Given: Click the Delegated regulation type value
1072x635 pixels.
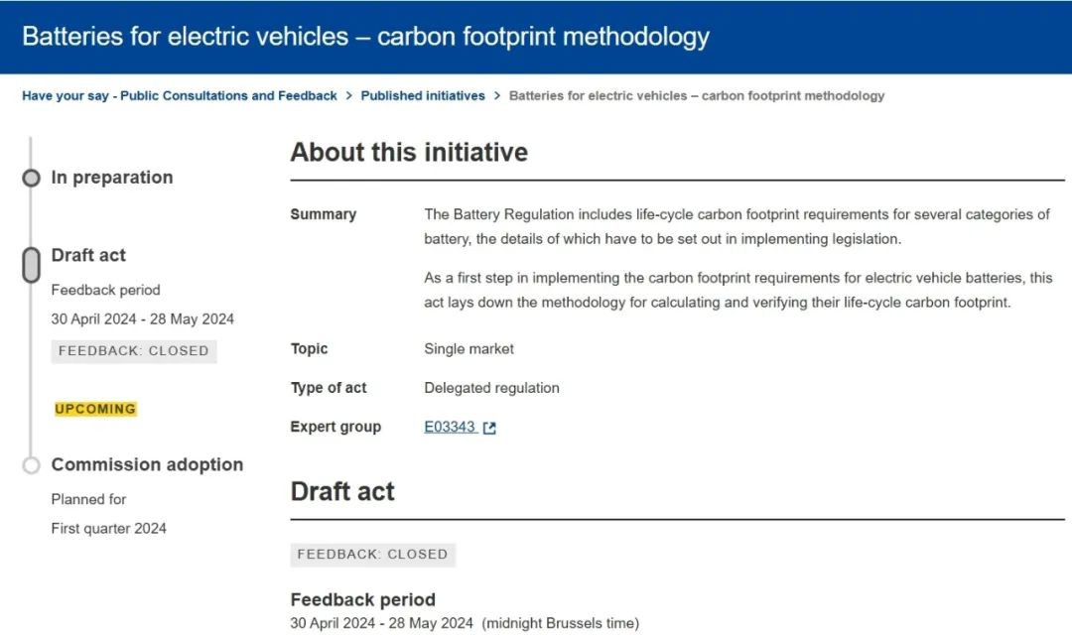Looking at the screenshot, I should click(x=491, y=388).
